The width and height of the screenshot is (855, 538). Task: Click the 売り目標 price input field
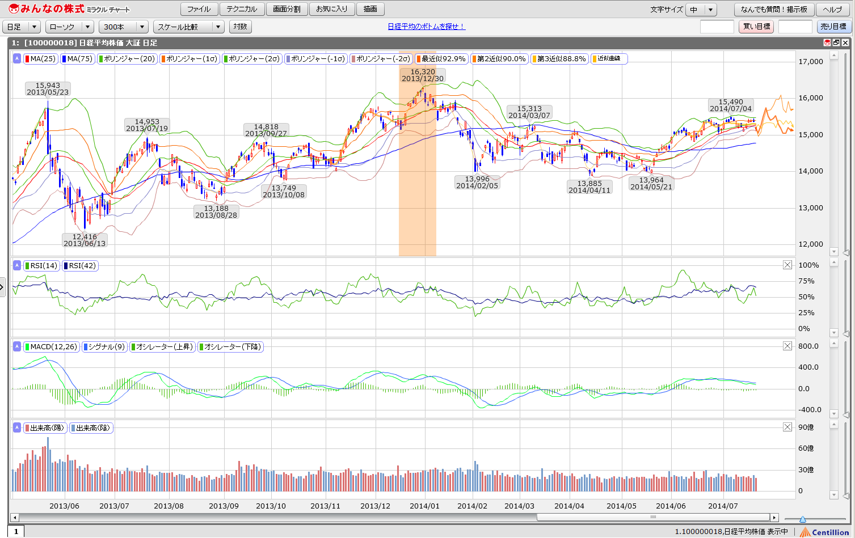[x=795, y=27]
